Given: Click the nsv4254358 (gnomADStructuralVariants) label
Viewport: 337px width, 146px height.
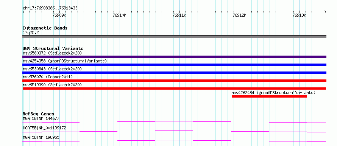Looking at the screenshot, I should pyautogui.click(x=65, y=61).
